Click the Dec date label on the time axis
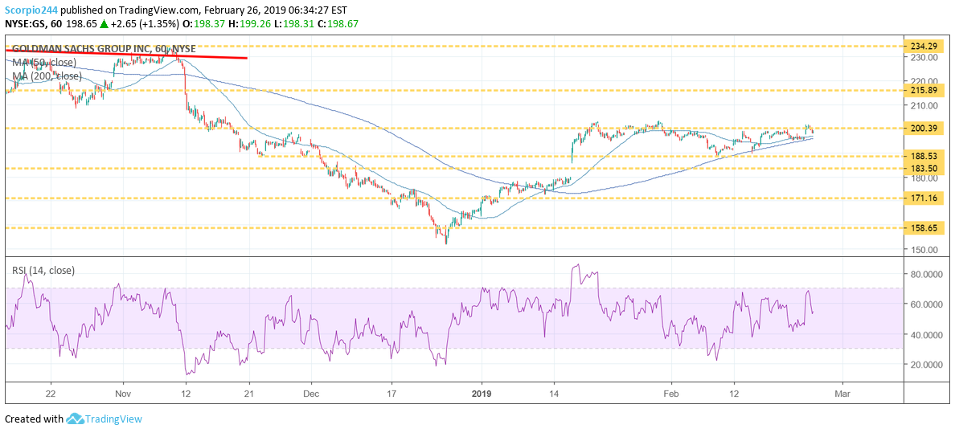The image size is (955, 433). [x=310, y=393]
